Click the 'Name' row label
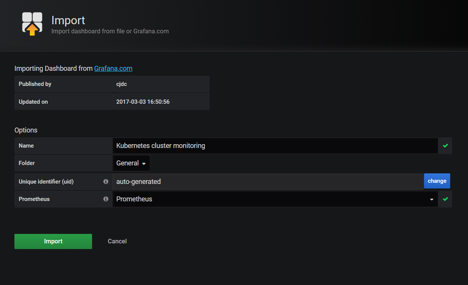468x285 pixels. (26, 146)
